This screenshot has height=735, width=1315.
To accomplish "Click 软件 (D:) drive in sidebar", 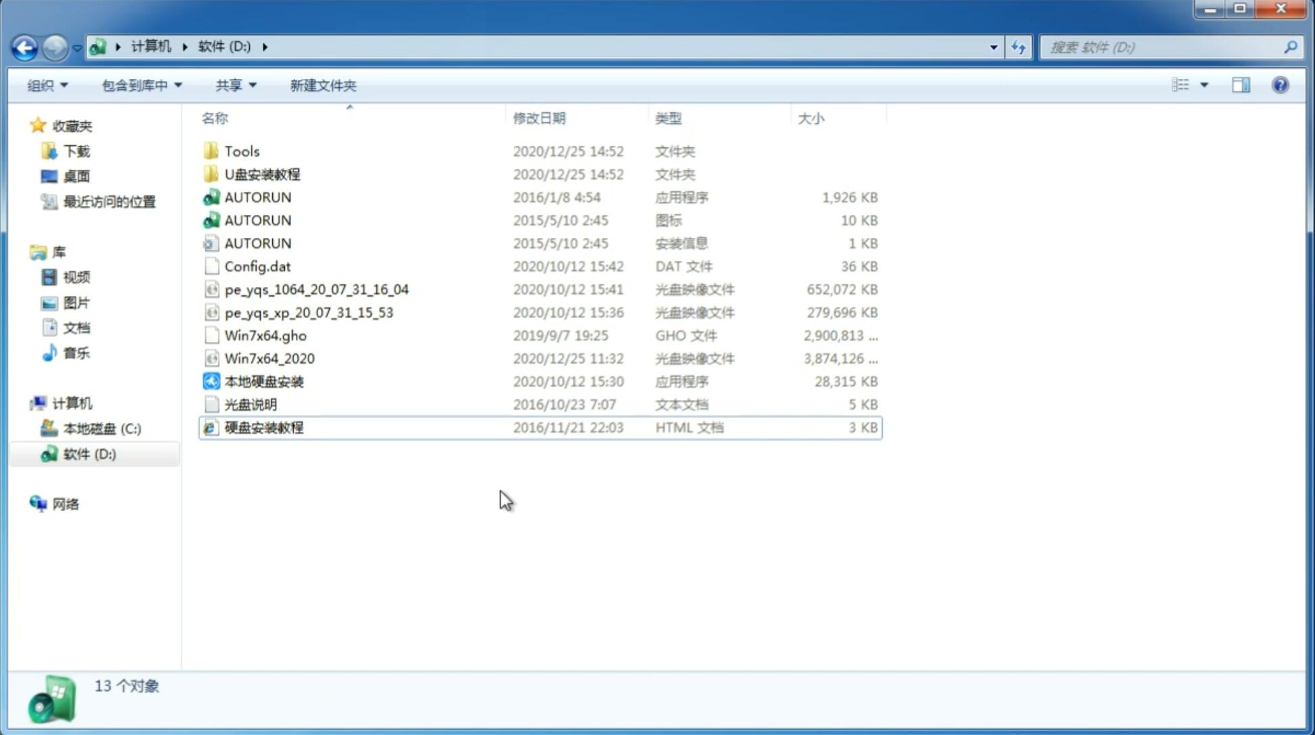I will pos(88,453).
